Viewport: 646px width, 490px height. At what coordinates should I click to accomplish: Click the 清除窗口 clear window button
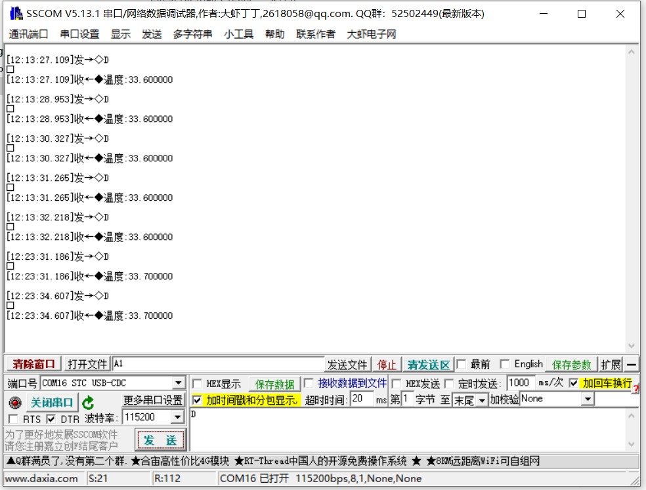(x=33, y=364)
